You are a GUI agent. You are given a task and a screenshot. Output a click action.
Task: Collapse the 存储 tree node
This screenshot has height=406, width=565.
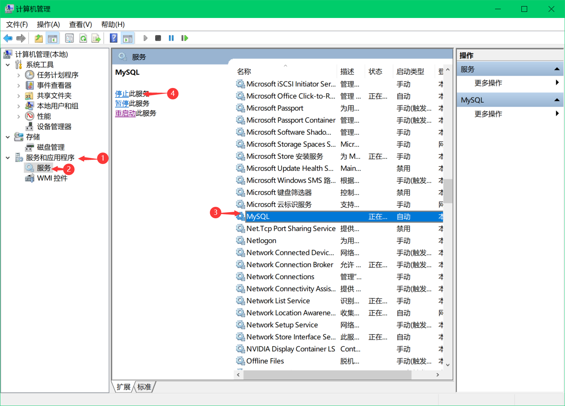[x=8, y=137]
